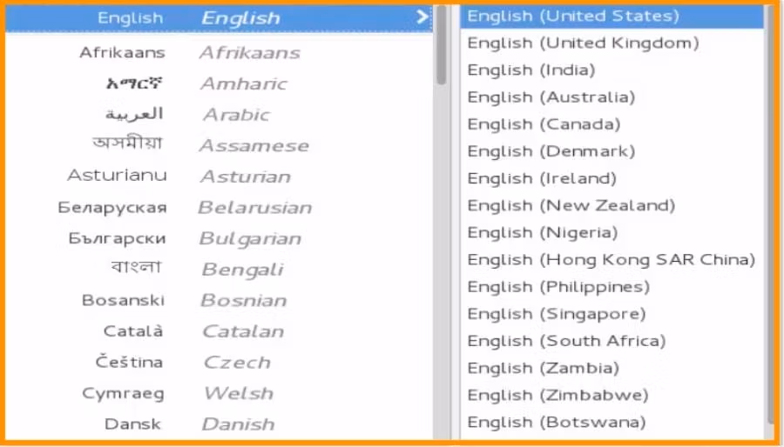Select English (South Africa) locale
Viewport: 784px width, 447px height.
coord(565,340)
